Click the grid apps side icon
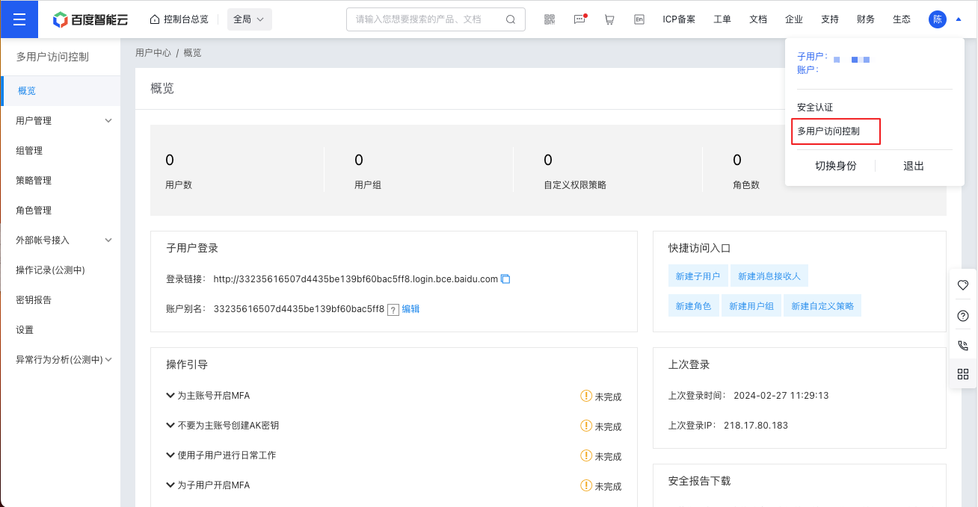The image size is (978, 507). pos(963,374)
